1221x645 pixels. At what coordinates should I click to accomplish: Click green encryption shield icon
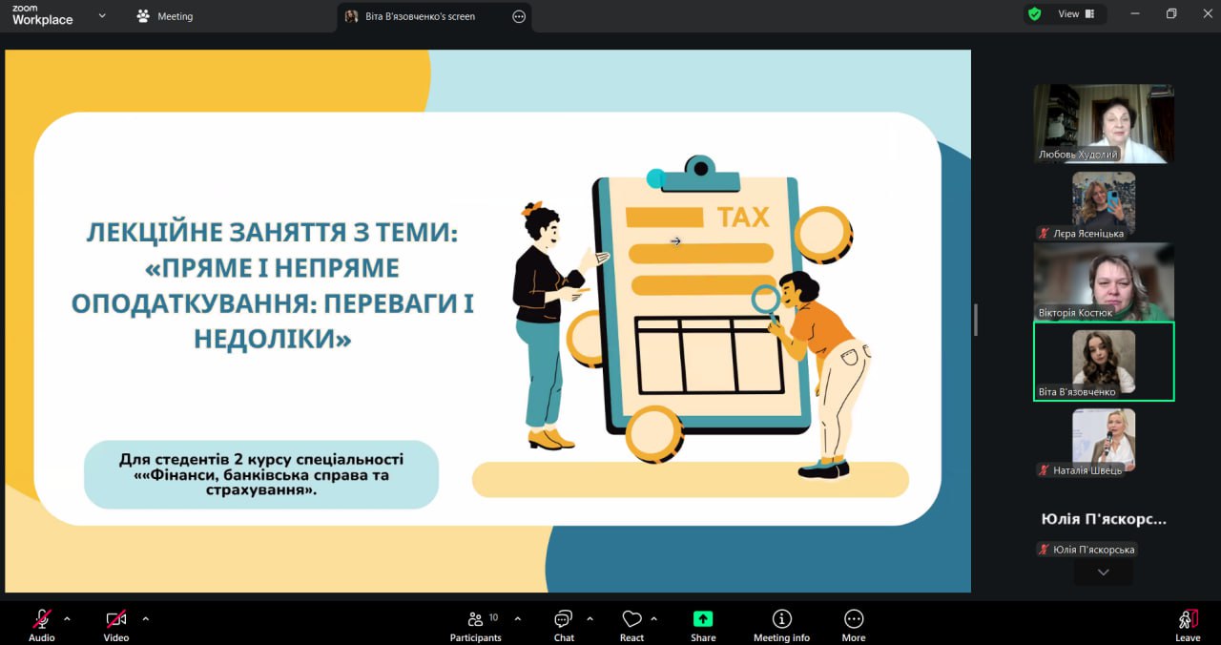1034,14
